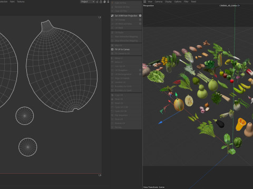This screenshot has width=253, height=189.
Task: Open the Display menu in viewport
Action: click(x=168, y=2)
